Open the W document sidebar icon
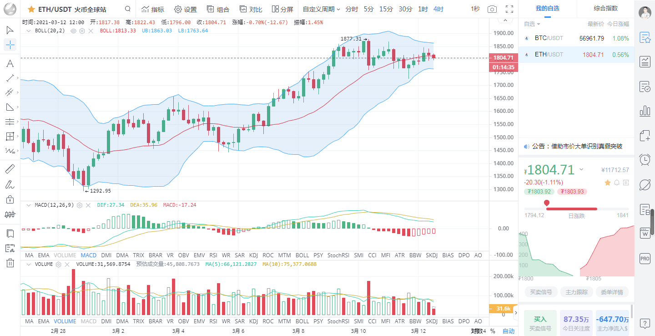The height and width of the screenshot is (336, 655). [645, 233]
